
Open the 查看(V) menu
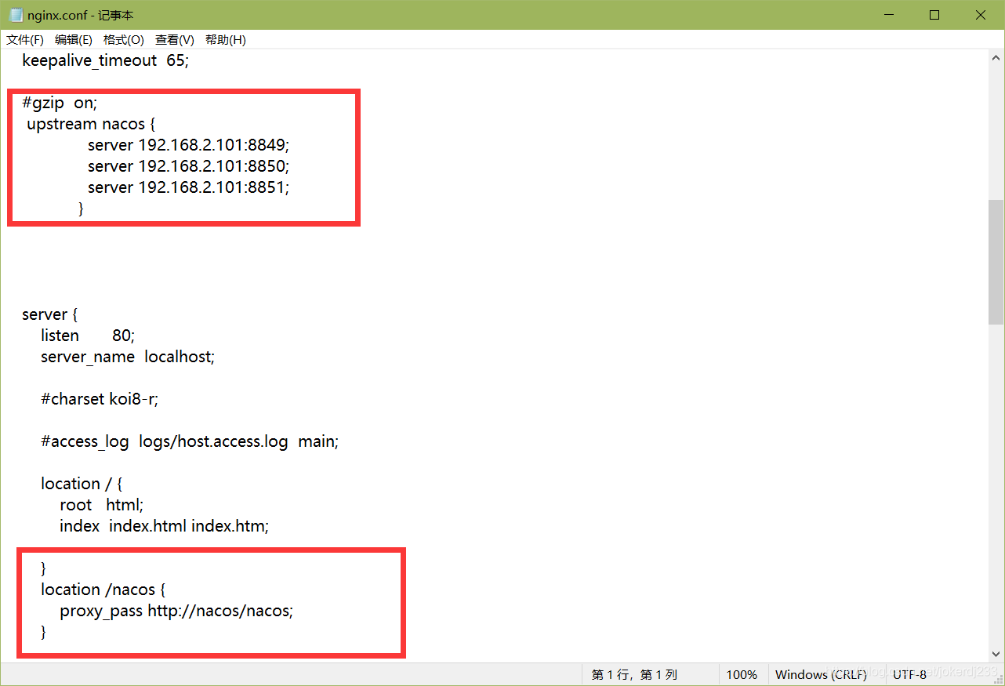175,39
